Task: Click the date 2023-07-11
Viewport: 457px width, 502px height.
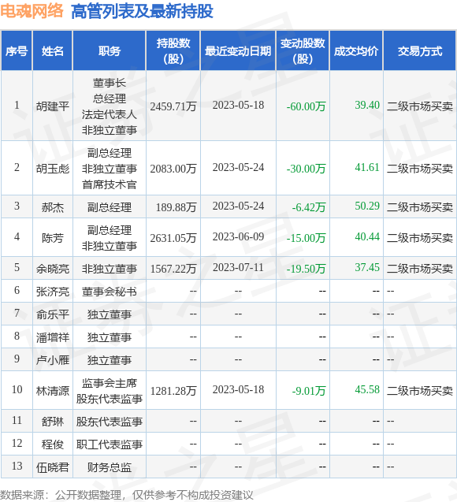Action: click(238, 267)
